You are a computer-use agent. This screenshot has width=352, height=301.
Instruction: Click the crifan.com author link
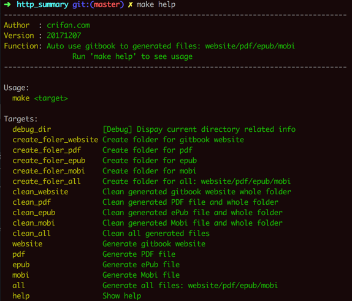coord(68,25)
